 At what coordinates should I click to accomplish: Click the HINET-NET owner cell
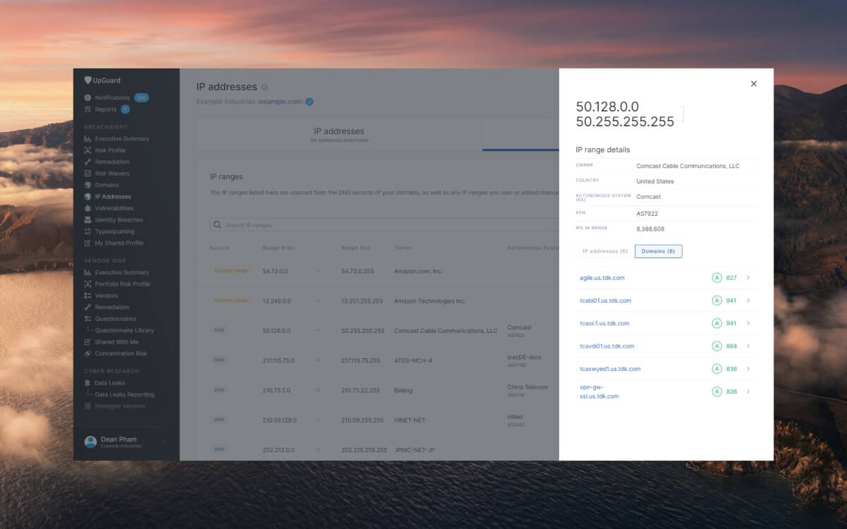pyautogui.click(x=410, y=420)
